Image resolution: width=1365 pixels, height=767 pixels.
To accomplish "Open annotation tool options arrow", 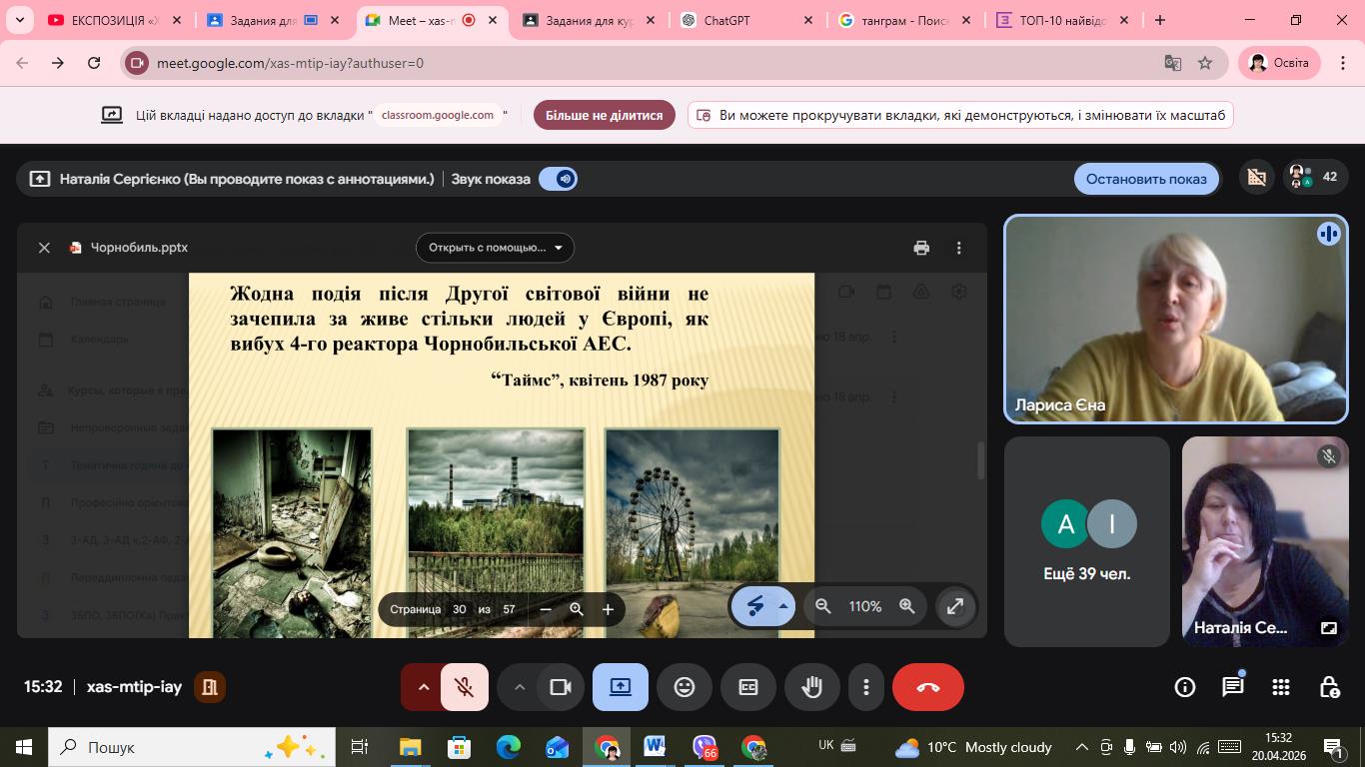I will click(783, 606).
